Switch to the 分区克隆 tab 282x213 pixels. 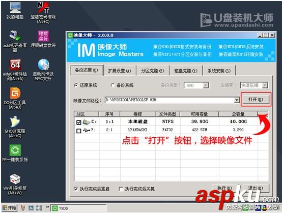coord(153,71)
